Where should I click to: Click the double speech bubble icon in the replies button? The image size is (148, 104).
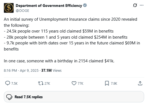click(x=9, y=97)
